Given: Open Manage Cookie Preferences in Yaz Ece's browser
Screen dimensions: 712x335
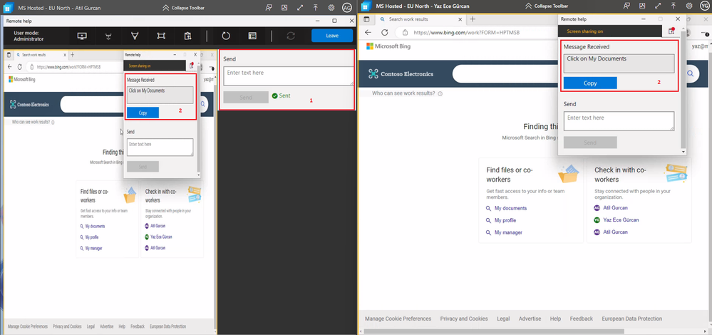Looking at the screenshot, I should (x=398, y=319).
